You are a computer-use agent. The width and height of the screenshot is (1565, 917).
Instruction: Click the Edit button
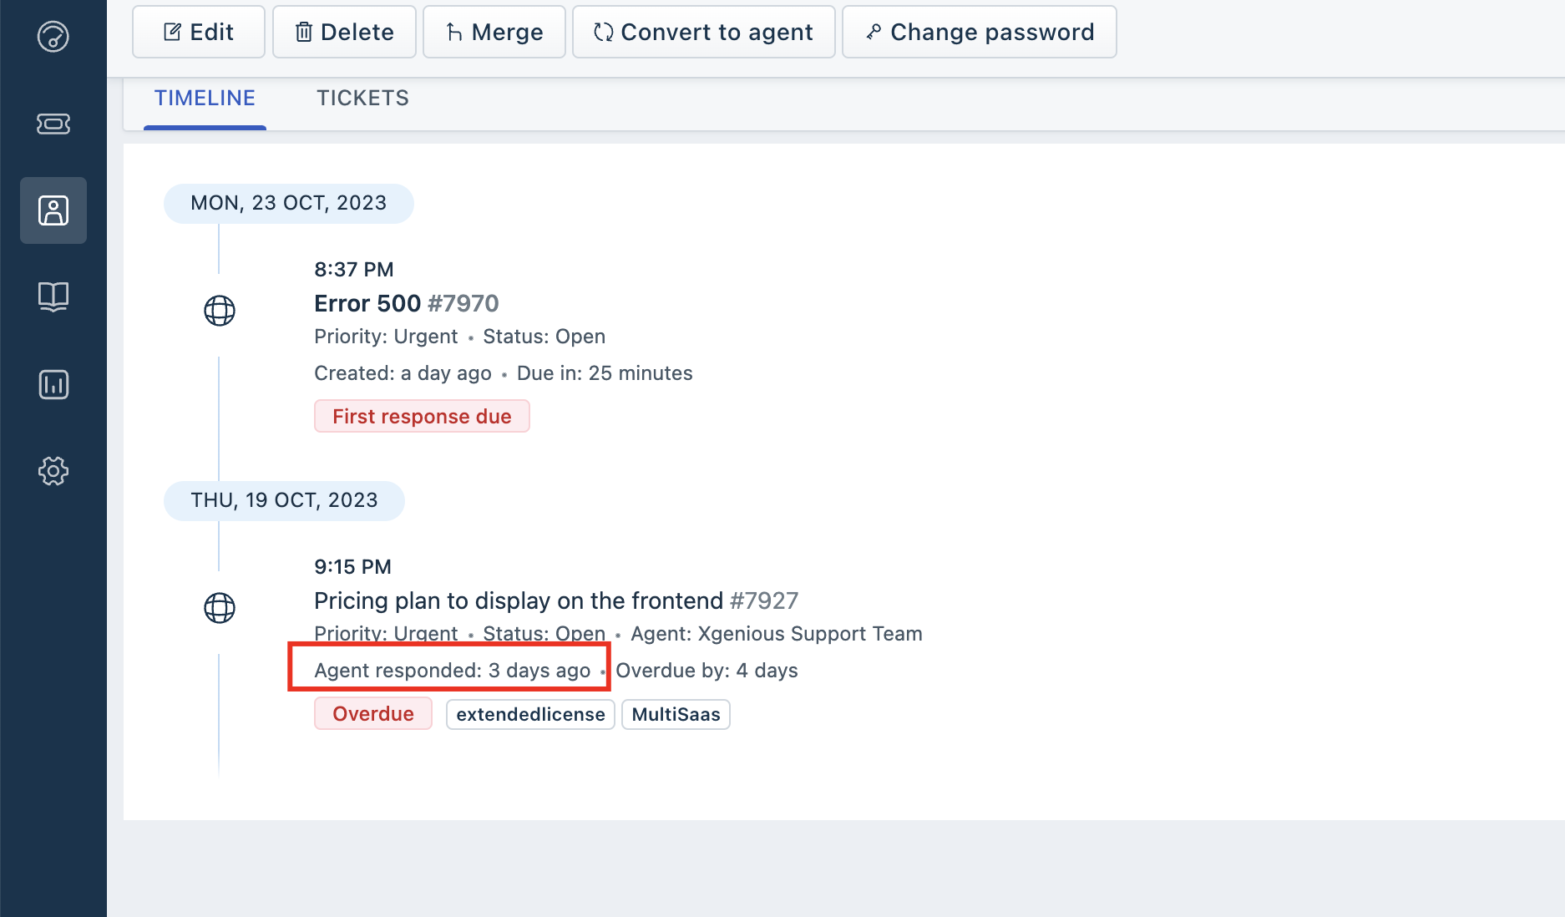[x=199, y=32]
